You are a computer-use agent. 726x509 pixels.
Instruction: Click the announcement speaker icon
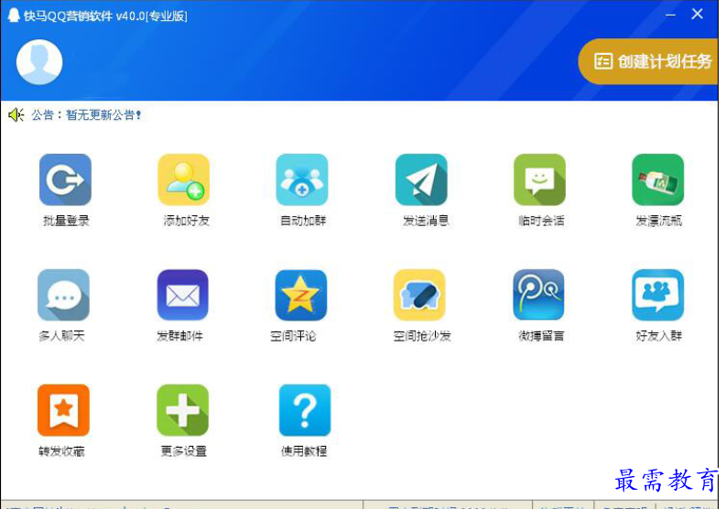pos(16,114)
